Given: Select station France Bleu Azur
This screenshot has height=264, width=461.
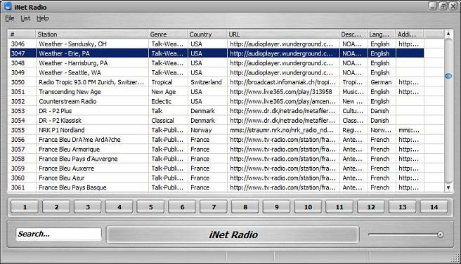Looking at the screenshot, I should tap(61, 178).
